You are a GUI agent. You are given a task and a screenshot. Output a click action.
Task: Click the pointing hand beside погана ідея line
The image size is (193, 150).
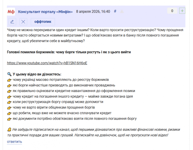pos(9,97)
